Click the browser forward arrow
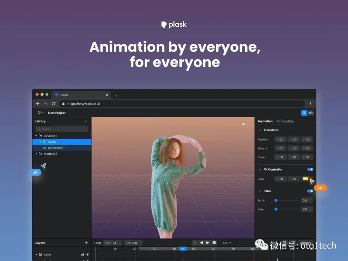Image resolution: width=348 pixels, height=261 pixels. (46, 104)
